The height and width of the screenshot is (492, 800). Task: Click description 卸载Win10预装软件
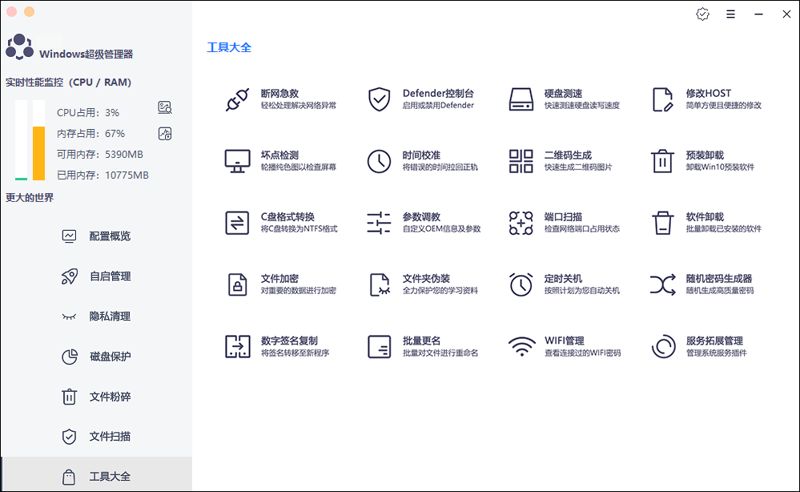720,167
